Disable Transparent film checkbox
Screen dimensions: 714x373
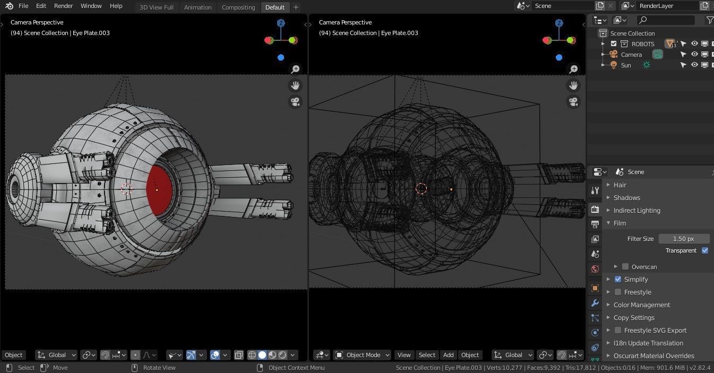(705, 250)
